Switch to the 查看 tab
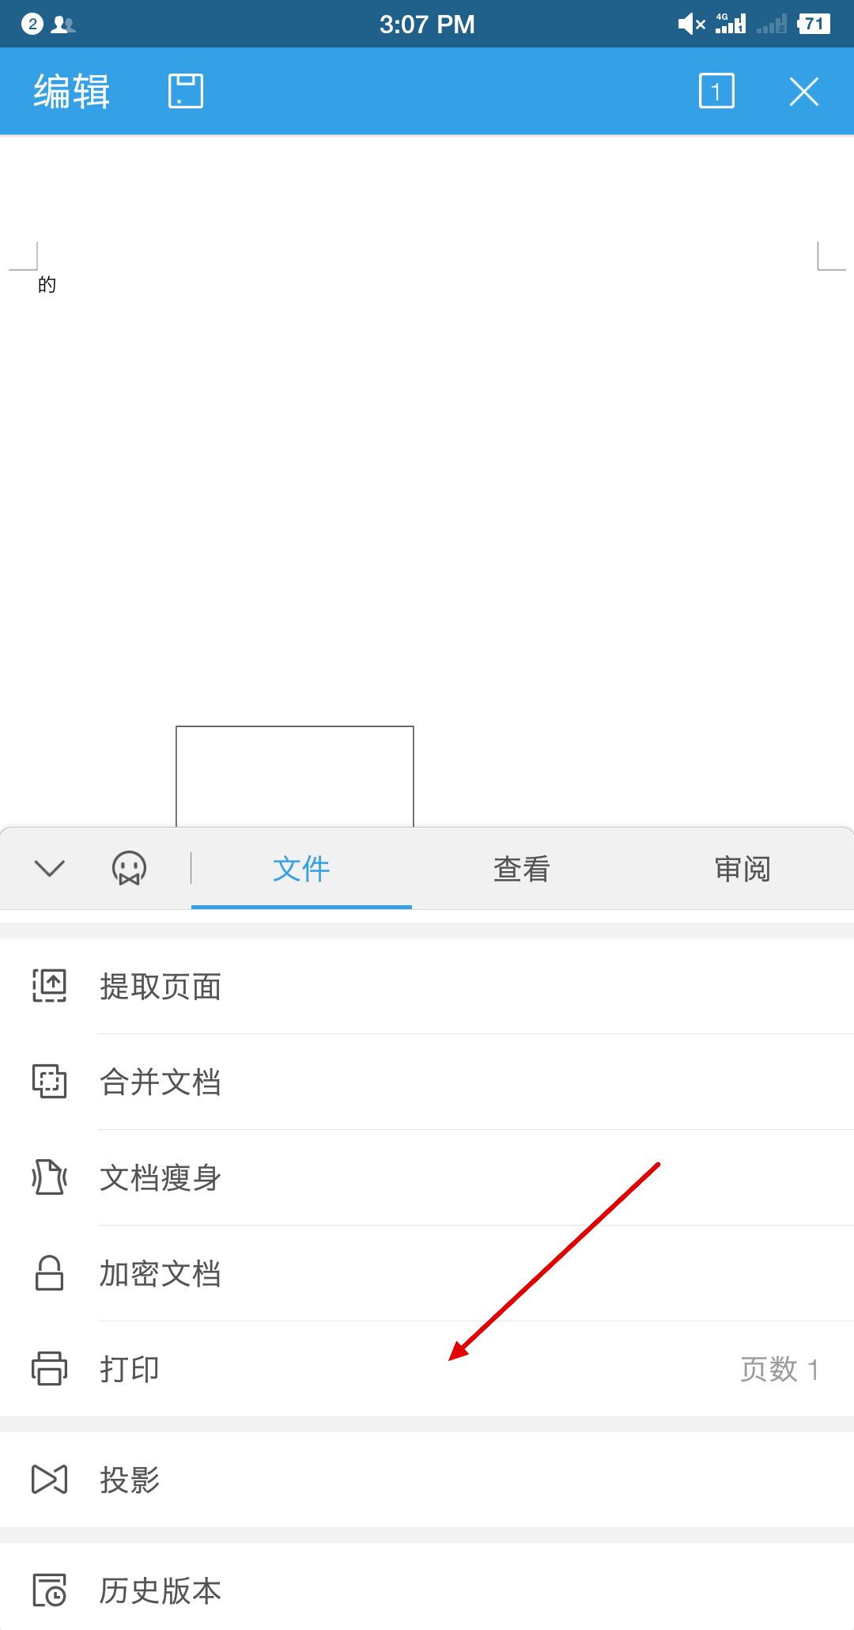Viewport: 854px width, 1630px height. coord(522,869)
